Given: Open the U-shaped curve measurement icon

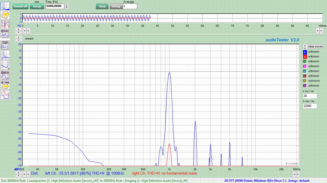Looking at the screenshot, I should [5, 65].
